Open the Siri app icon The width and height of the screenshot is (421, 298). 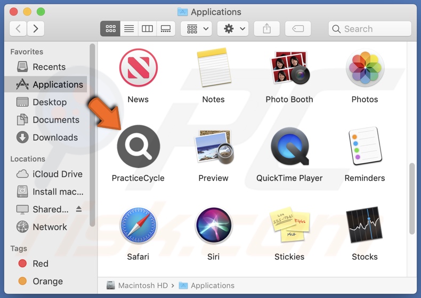pyautogui.click(x=214, y=225)
